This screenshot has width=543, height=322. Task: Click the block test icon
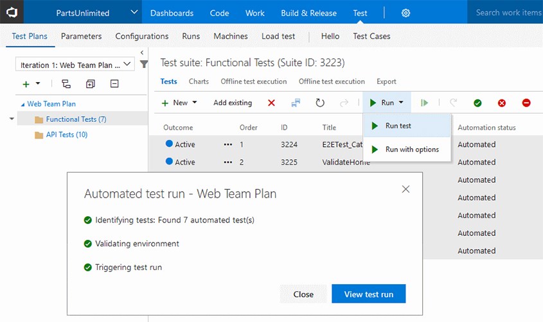pyautogui.click(x=526, y=103)
